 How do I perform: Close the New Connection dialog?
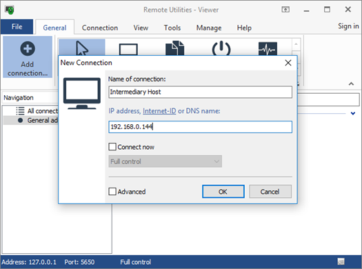tap(288, 63)
